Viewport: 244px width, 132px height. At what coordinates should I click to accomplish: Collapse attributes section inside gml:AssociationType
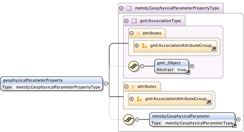point(132,33)
